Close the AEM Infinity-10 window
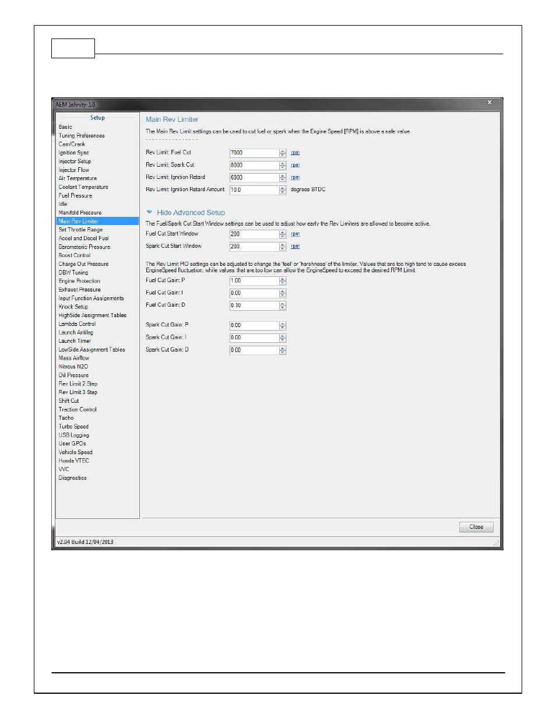This screenshot has width=556, height=720. click(x=490, y=103)
